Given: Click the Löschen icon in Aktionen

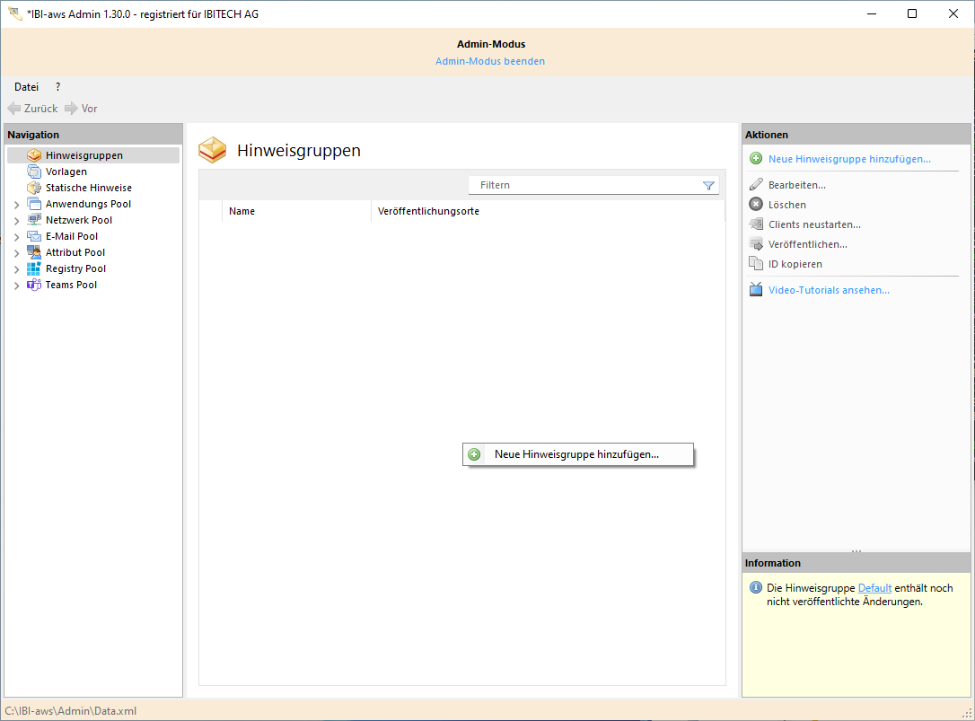Looking at the screenshot, I should (x=756, y=205).
